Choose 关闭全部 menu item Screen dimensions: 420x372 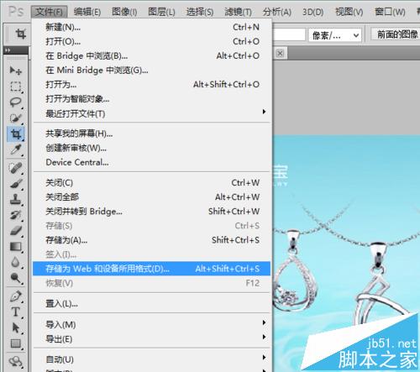point(152,197)
